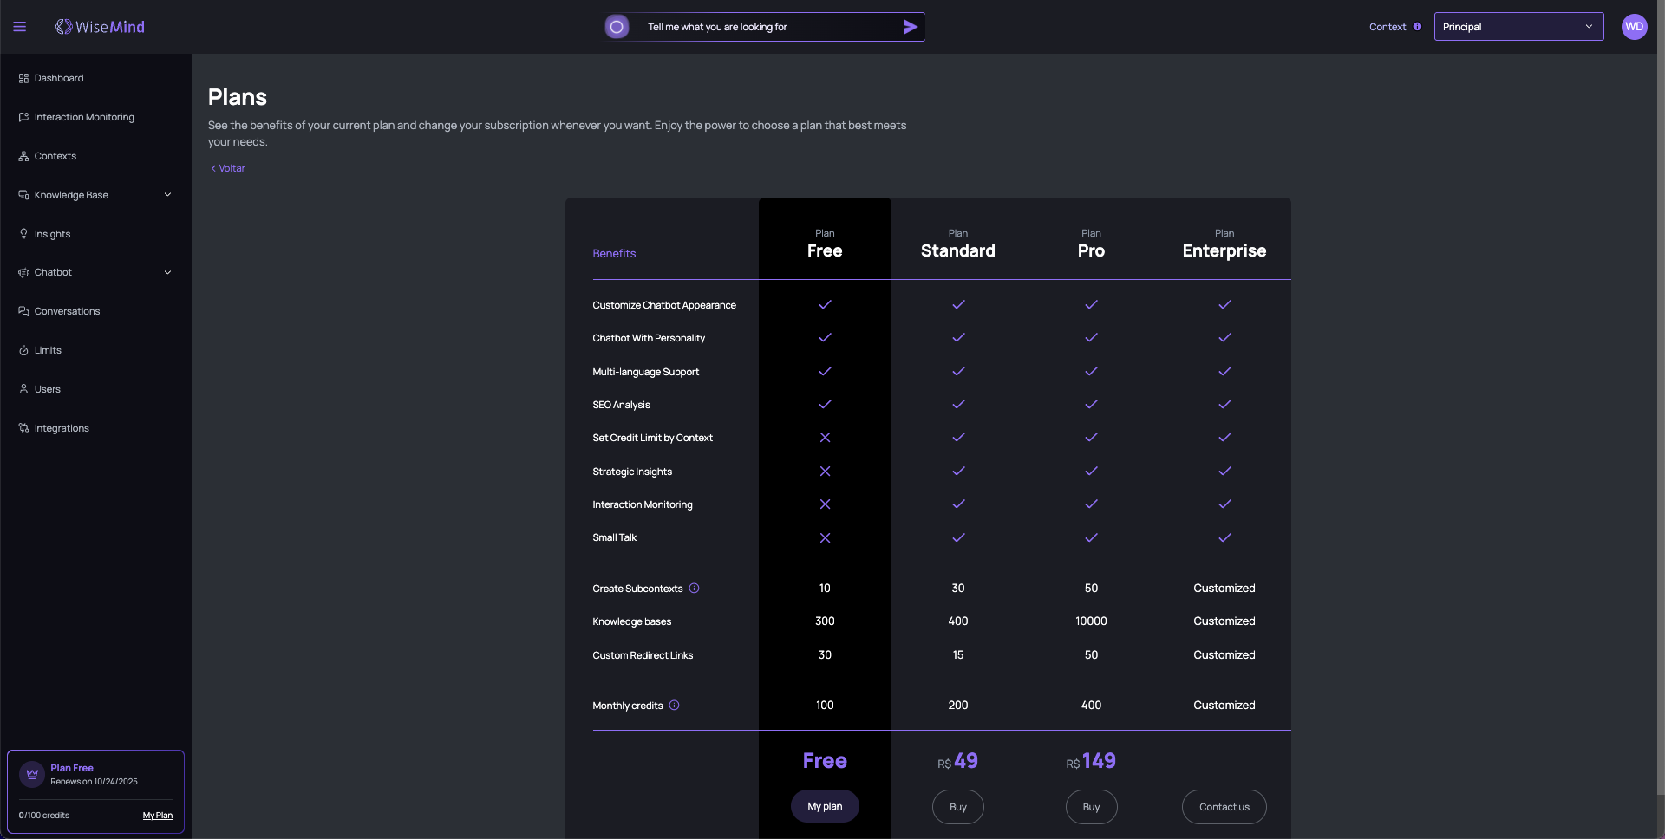Open the Integrations sidebar item
The width and height of the screenshot is (1665, 839).
tap(62, 428)
